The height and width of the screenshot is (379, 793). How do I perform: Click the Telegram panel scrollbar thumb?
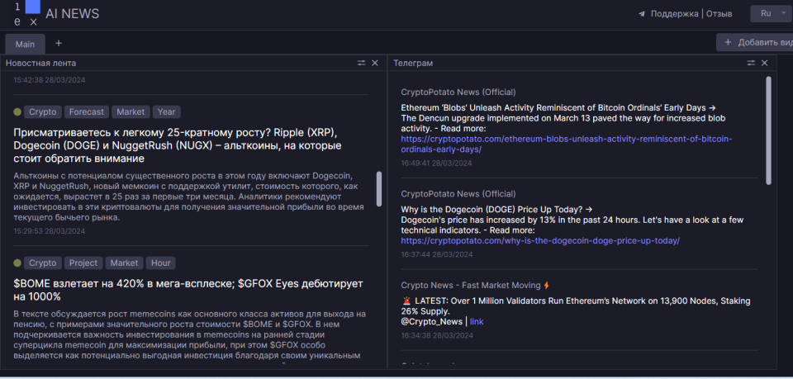(769, 130)
